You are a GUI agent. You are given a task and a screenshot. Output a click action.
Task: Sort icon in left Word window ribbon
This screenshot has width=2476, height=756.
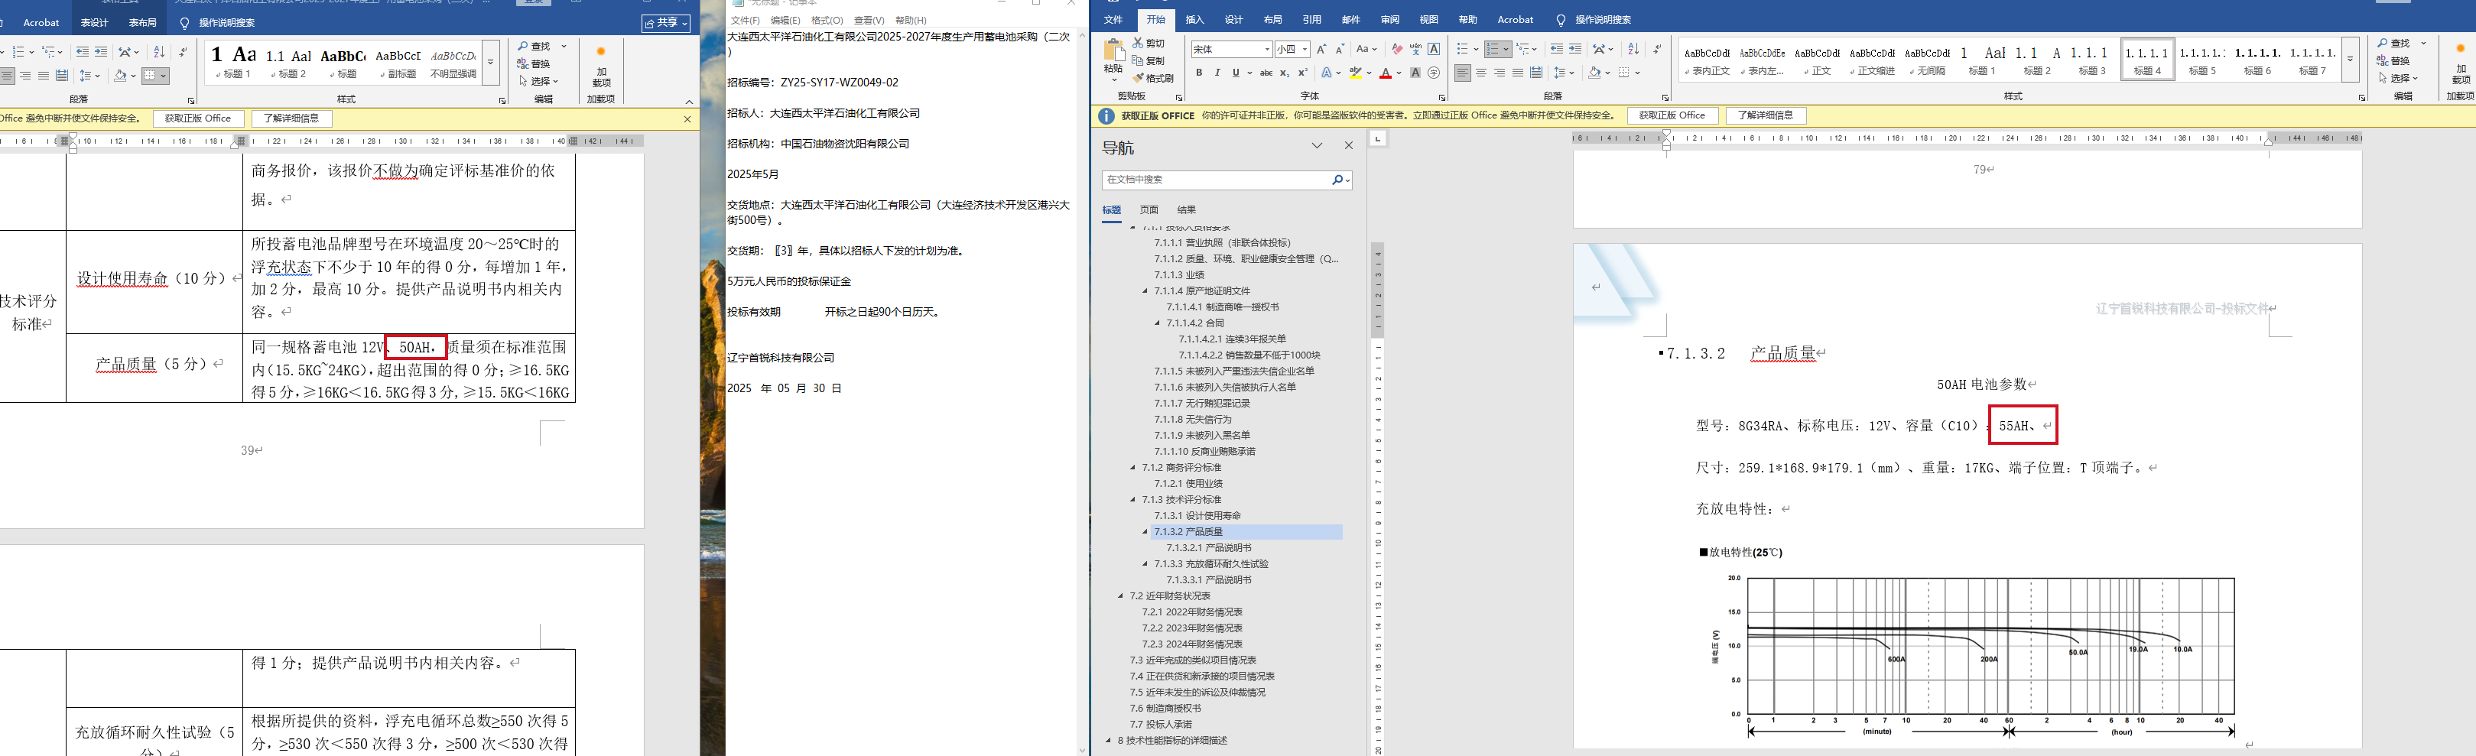click(160, 52)
